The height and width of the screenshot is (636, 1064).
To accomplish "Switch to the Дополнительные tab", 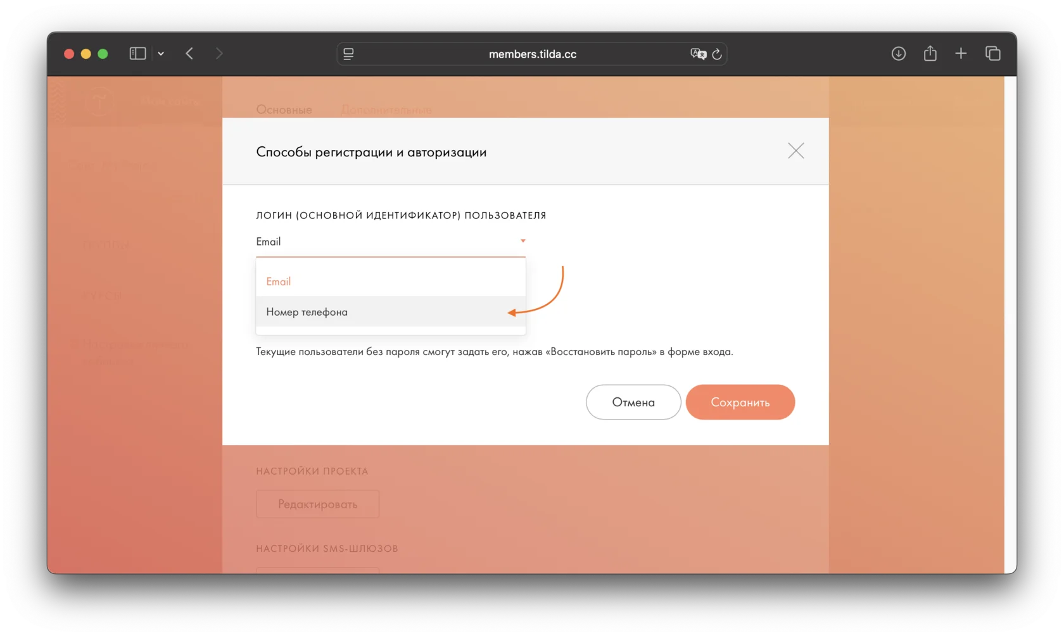I will (x=386, y=109).
